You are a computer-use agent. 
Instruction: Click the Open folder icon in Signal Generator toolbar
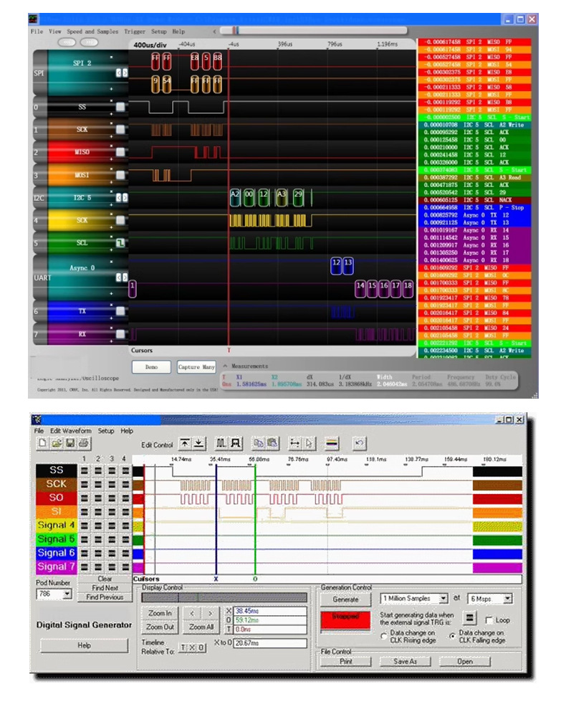click(x=57, y=443)
